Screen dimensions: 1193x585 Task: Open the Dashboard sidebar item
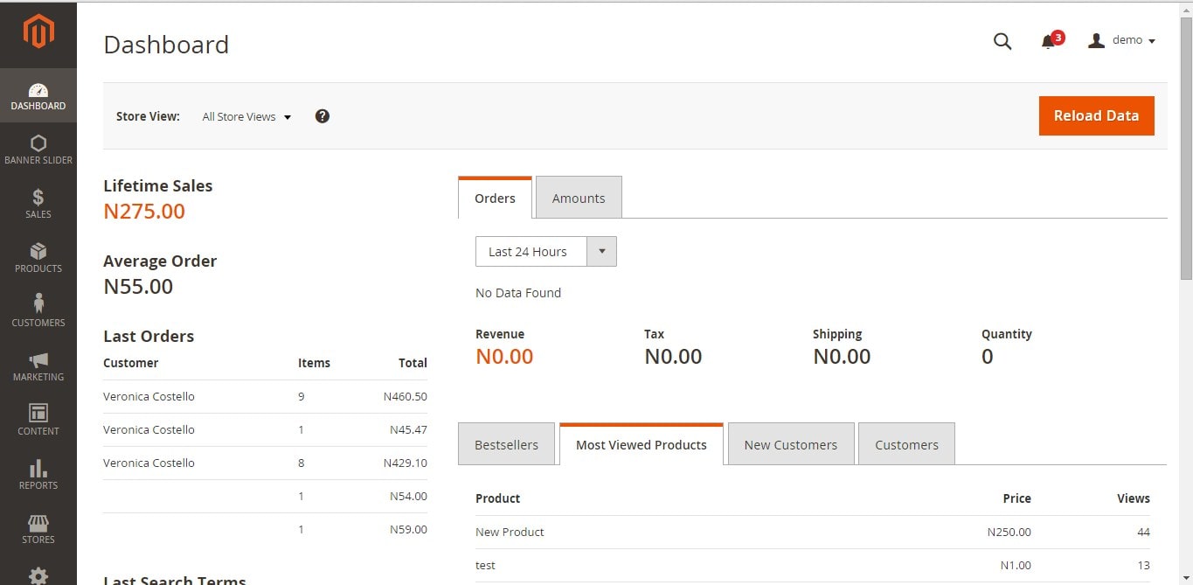click(38, 96)
